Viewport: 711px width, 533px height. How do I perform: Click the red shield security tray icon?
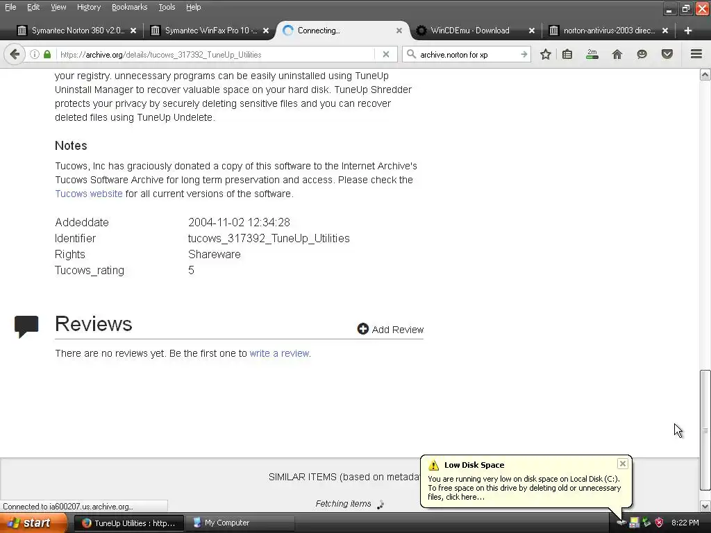tap(660, 523)
